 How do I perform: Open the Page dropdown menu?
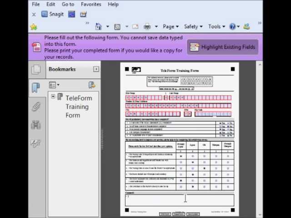(171, 27)
